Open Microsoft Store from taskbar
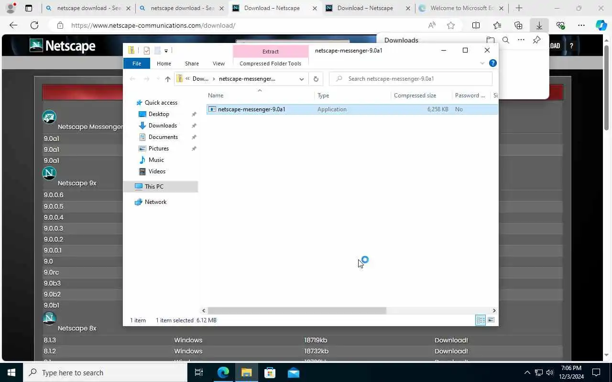The height and width of the screenshot is (382, 612). point(270,372)
